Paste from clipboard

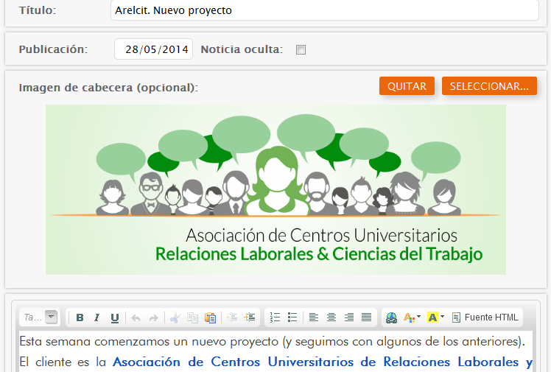tap(210, 318)
